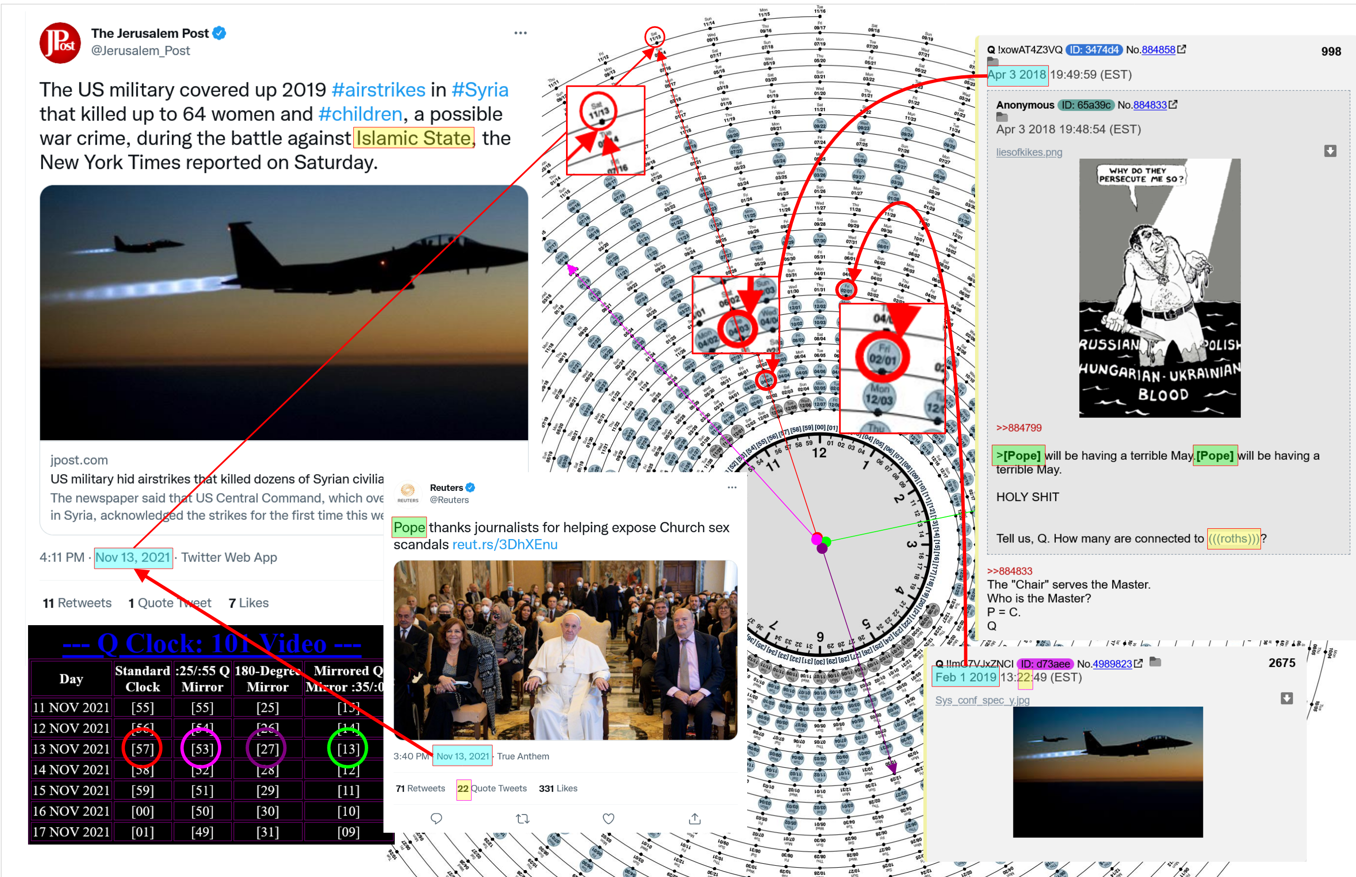
Task: Click the Feb 1 2019 highlighted date
Action: click(x=965, y=677)
